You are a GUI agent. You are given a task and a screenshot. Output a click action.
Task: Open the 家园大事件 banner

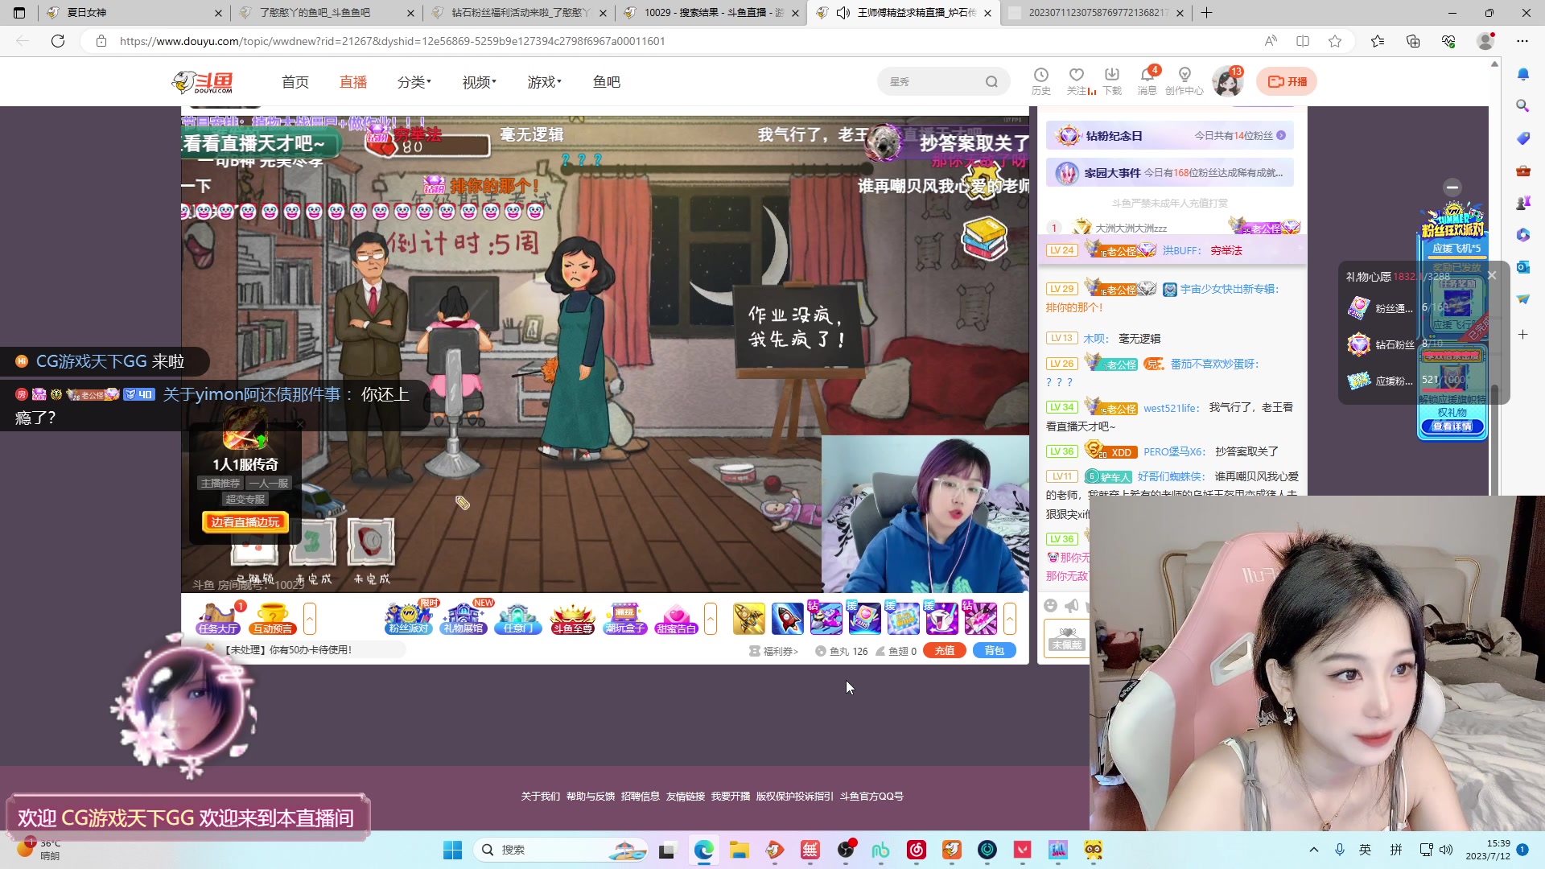click(x=1170, y=173)
